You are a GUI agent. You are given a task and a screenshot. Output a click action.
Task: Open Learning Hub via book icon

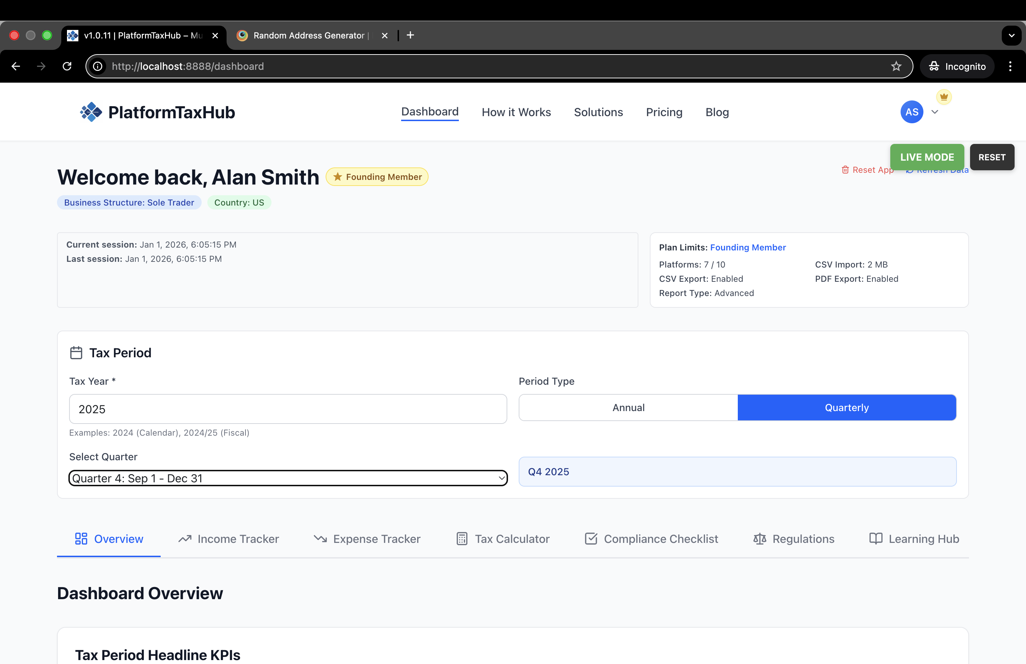point(876,539)
